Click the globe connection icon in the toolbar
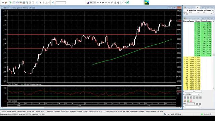This screenshot has width=215, height=121. point(10,3)
